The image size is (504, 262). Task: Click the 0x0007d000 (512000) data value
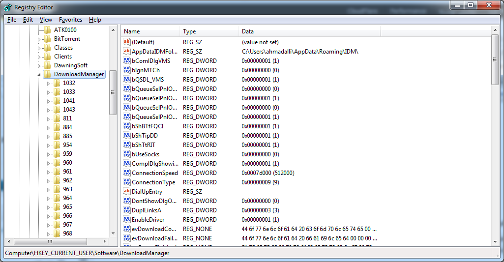click(x=268, y=173)
